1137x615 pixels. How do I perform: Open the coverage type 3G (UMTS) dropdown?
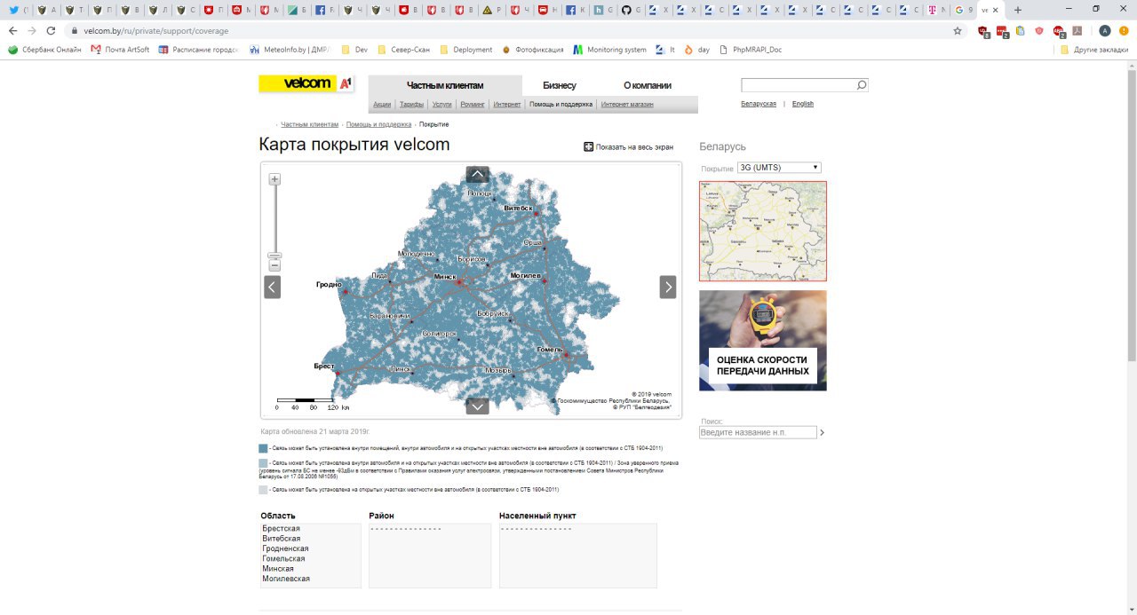(779, 168)
